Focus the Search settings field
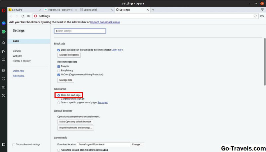Viewport: 266px width, 152px height. pos(80,31)
